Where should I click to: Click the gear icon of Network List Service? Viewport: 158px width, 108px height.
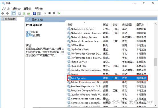tap(69, 29)
